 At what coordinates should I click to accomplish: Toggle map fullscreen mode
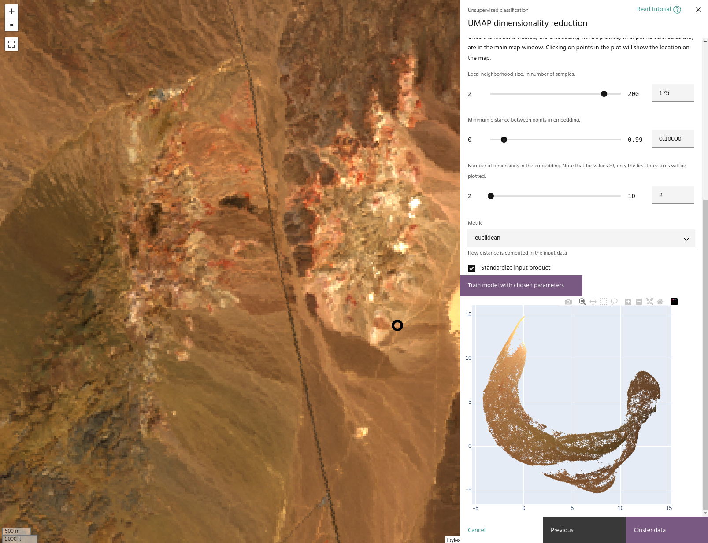pyautogui.click(x=11, y=44)
